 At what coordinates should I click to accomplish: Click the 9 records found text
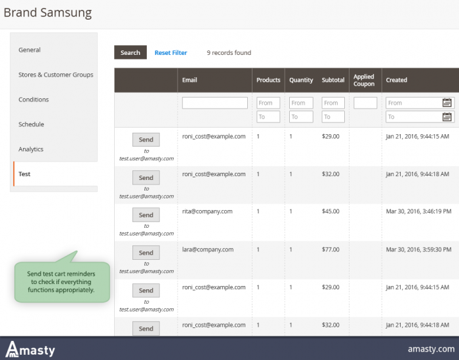click(x=229, y=53)
